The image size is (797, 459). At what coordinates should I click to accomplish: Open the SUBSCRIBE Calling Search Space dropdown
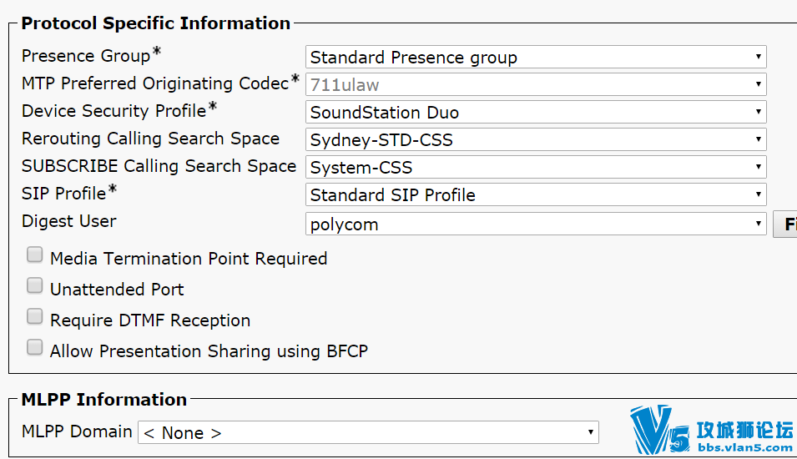click(x=536, y=167)
